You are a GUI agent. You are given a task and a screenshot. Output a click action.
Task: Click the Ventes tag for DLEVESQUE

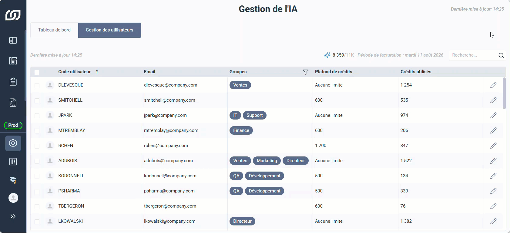pos(240,85)
